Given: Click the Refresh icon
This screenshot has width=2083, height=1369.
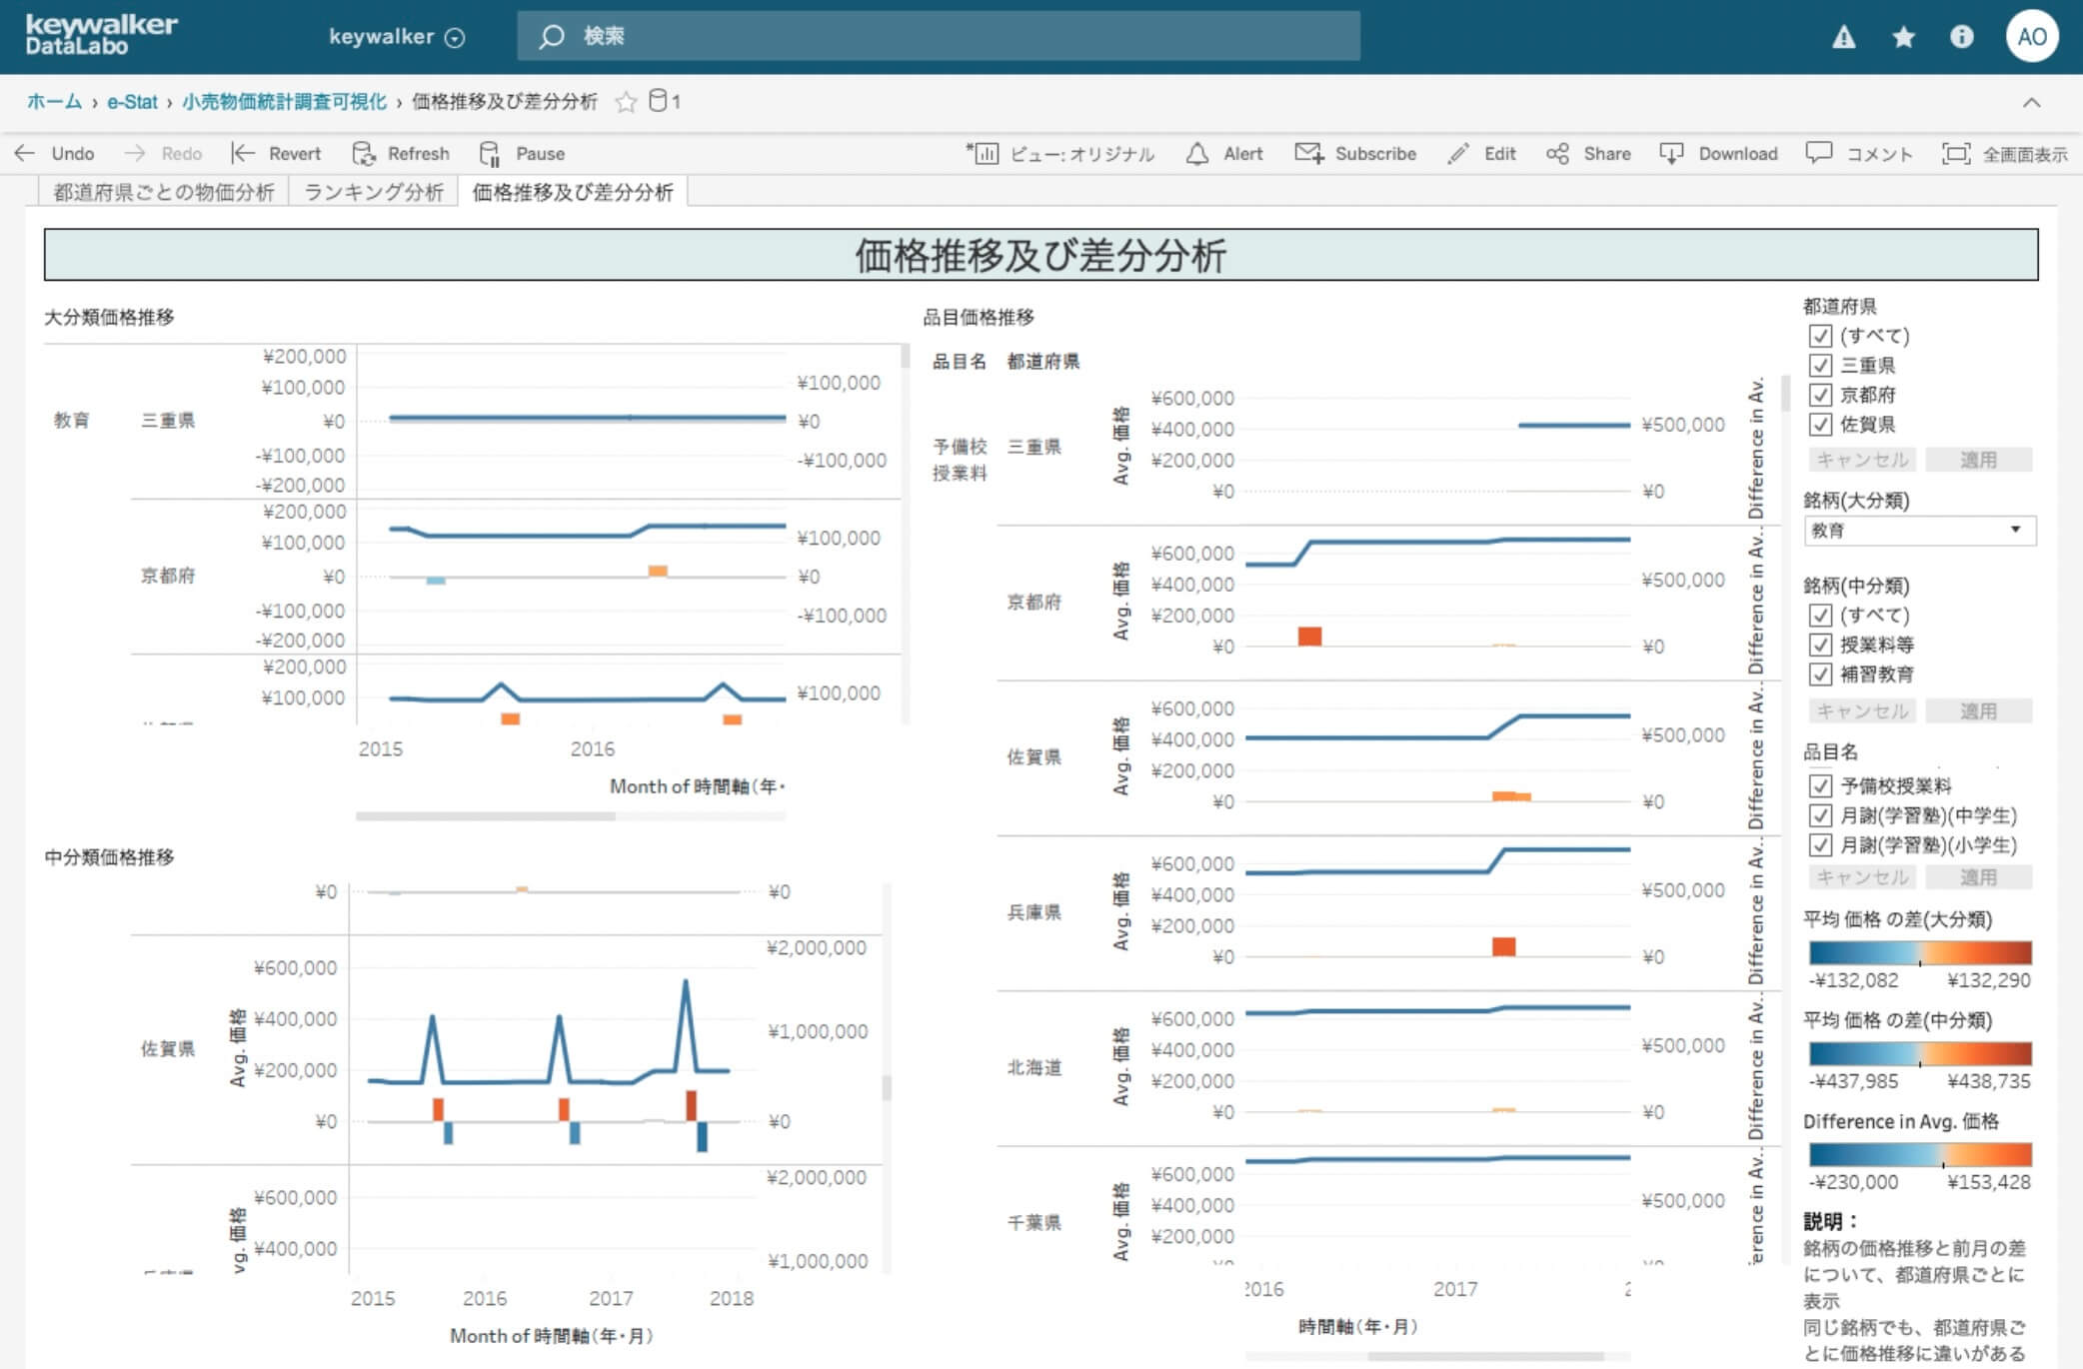Looking at the screenshot, I should pyautogui.click(x=364, y=153).
